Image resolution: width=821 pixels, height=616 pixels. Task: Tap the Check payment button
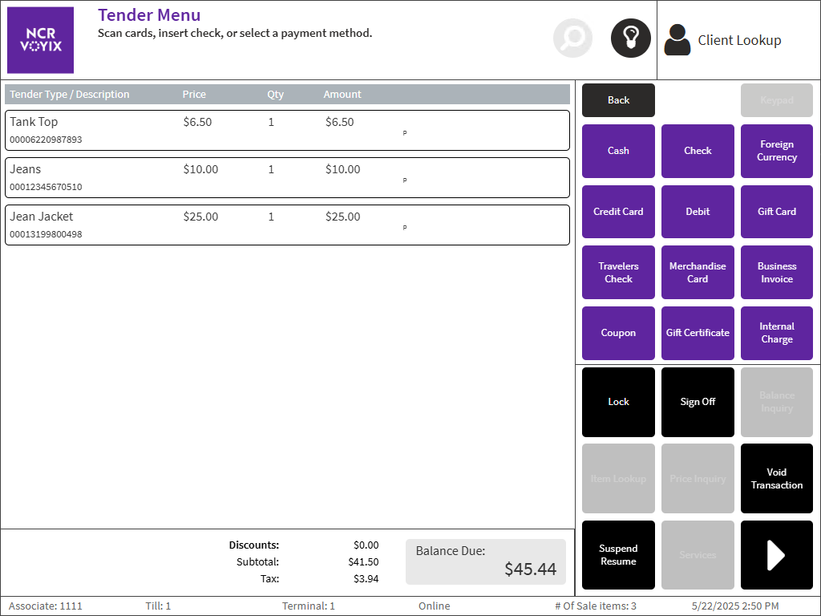coord(698,151)
